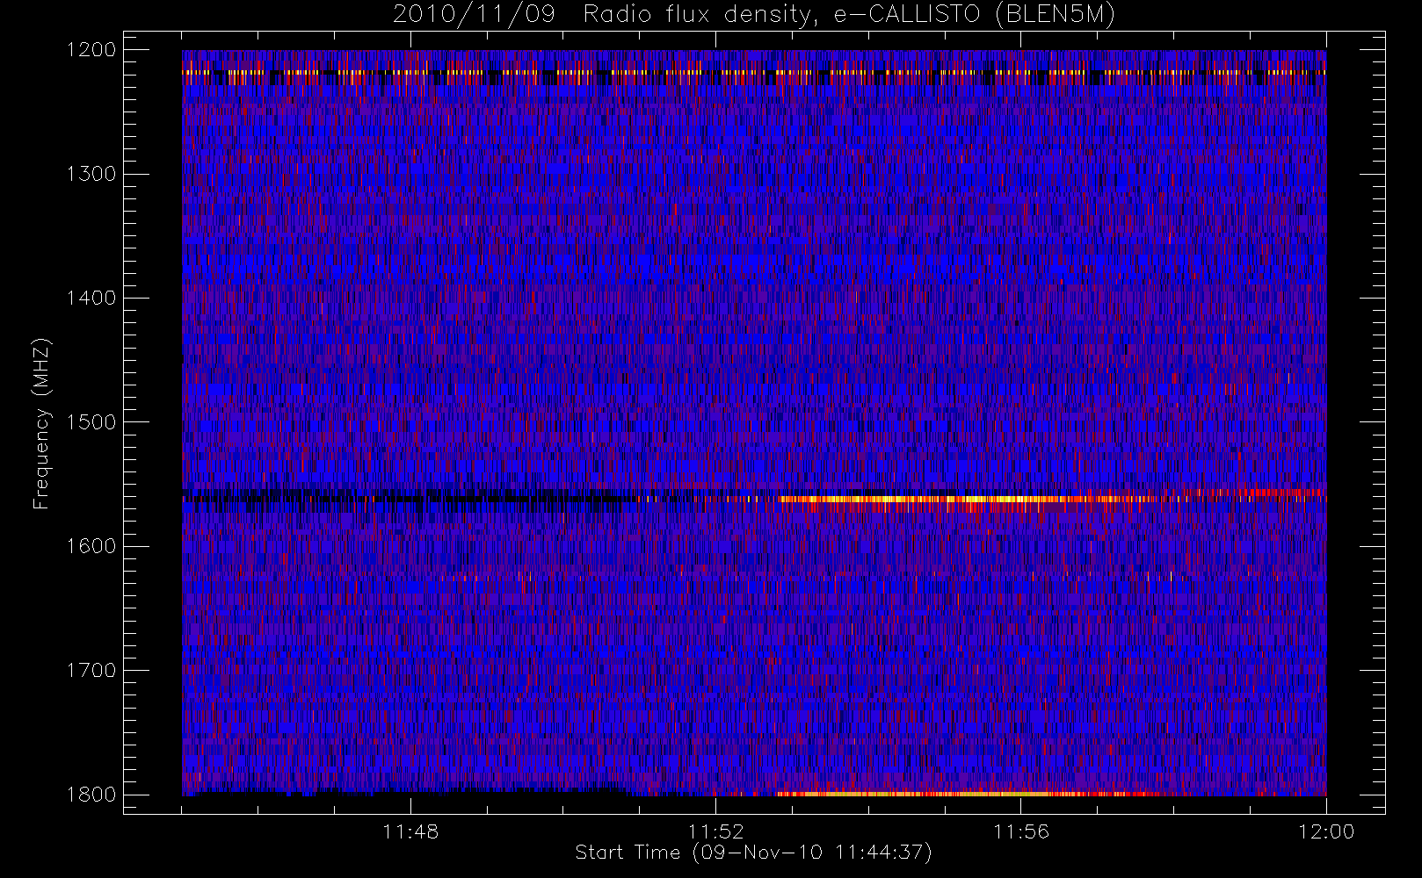Click the 'Start Time (09-Nov-10 11:44:37)' label

[x=753, y=853]
